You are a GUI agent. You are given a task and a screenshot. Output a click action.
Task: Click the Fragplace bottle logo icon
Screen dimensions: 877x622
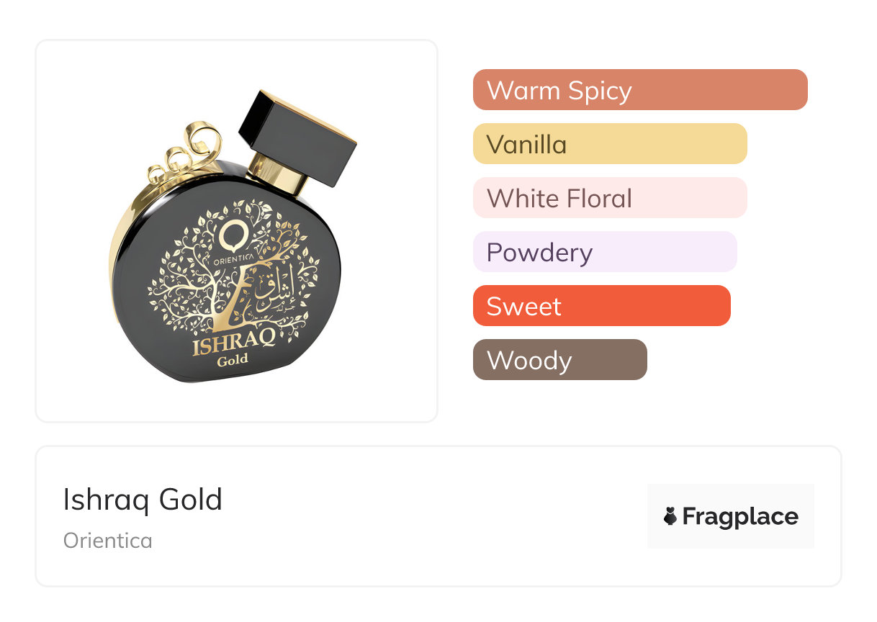click(670, 516)
